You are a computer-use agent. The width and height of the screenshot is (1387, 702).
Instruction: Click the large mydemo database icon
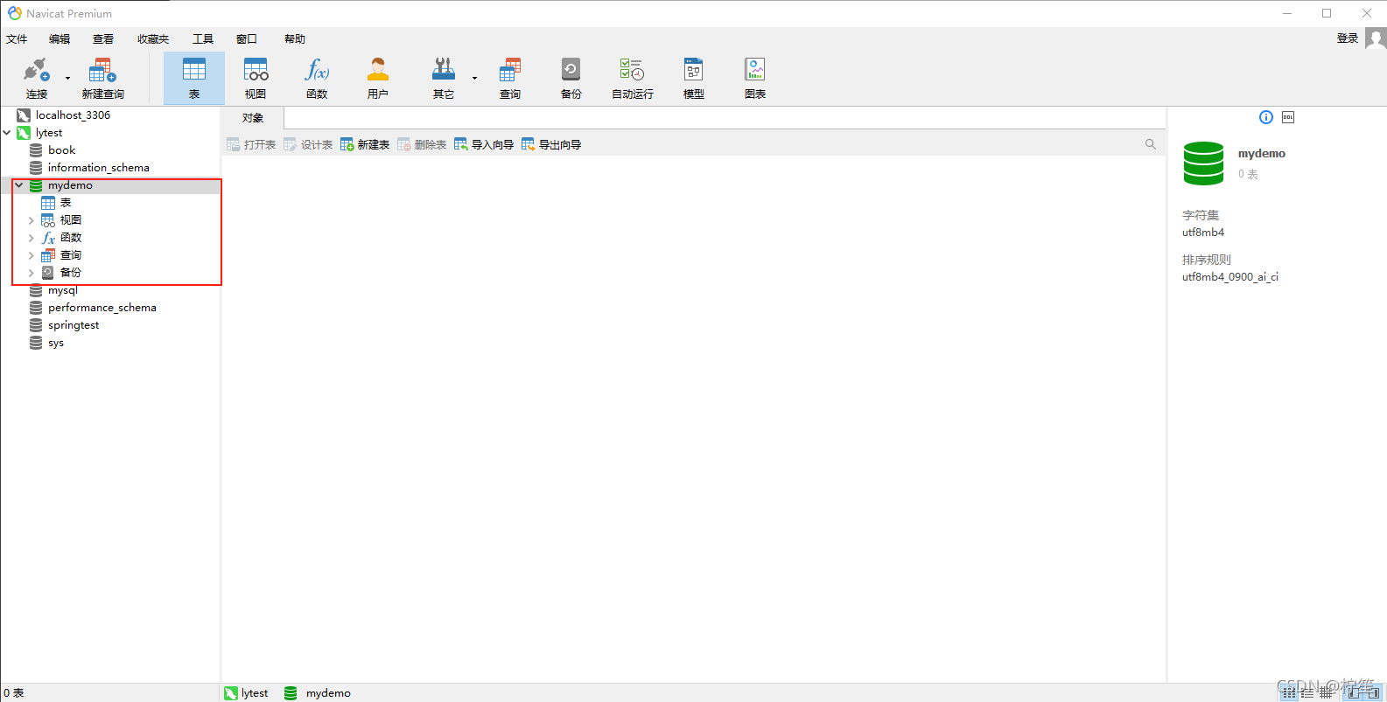(x=1203, y=163)
